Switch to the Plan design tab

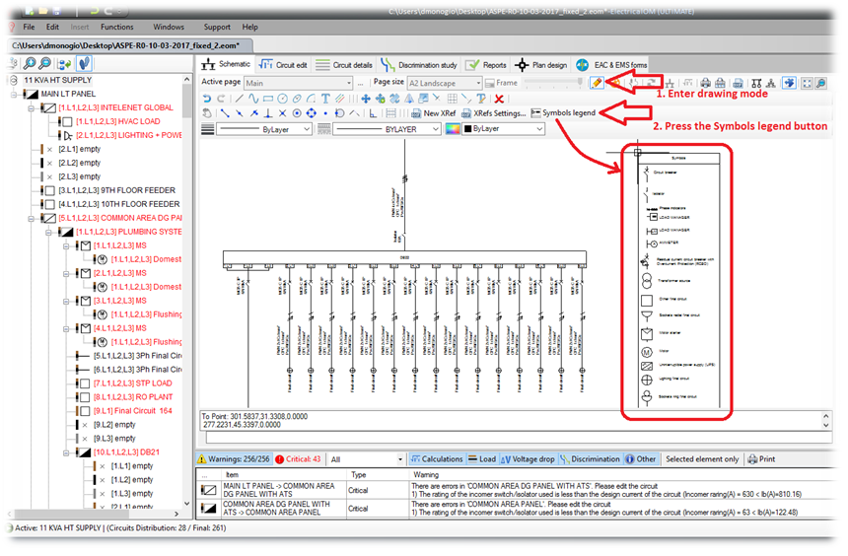click(541, 65)
